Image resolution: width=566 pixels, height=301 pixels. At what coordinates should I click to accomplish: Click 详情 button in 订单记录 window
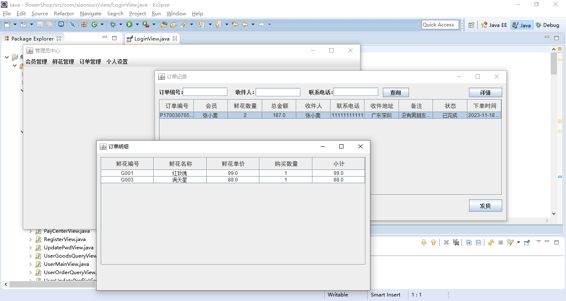pyautogui.click(x=486, y=93)
